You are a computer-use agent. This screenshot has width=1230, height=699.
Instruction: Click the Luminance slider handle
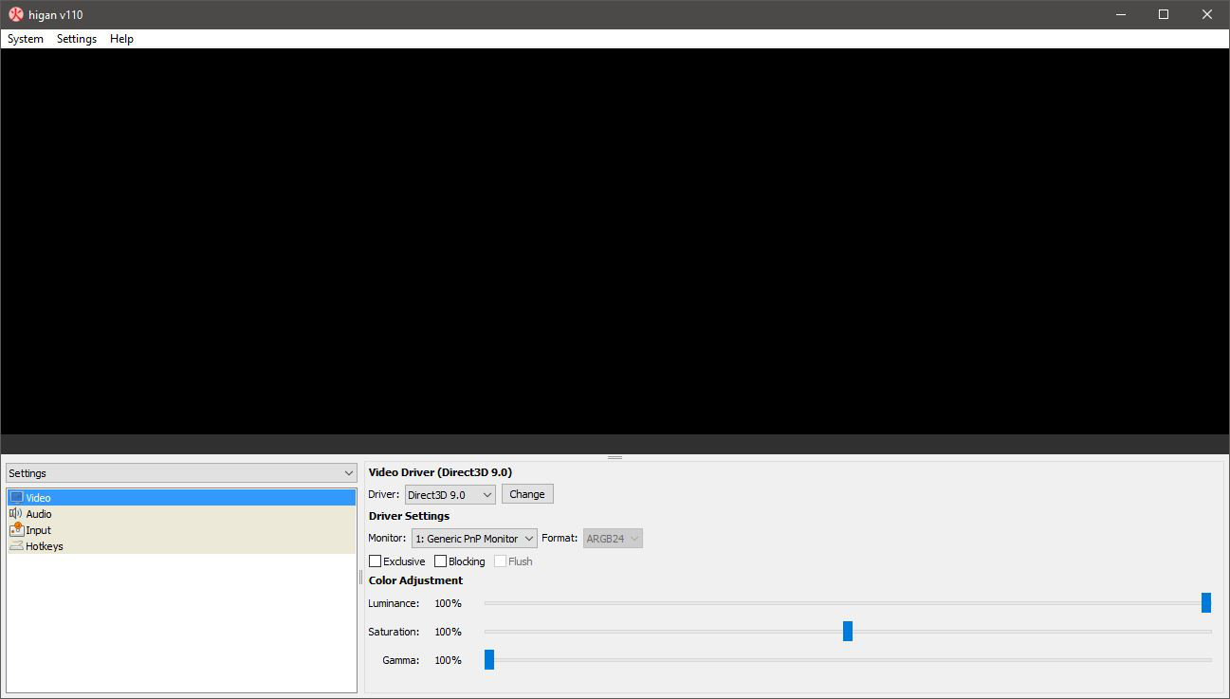pos(1206,603)
